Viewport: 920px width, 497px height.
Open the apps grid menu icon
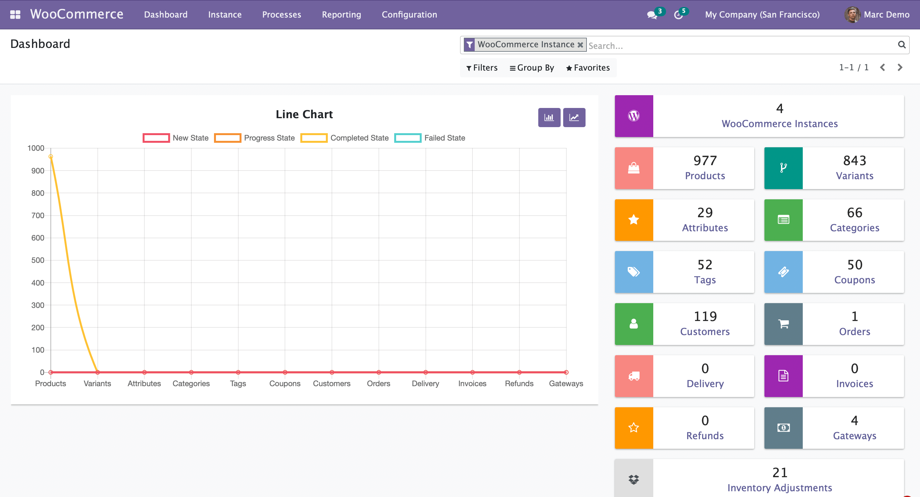pyautogui.click(x=15, y=14)
